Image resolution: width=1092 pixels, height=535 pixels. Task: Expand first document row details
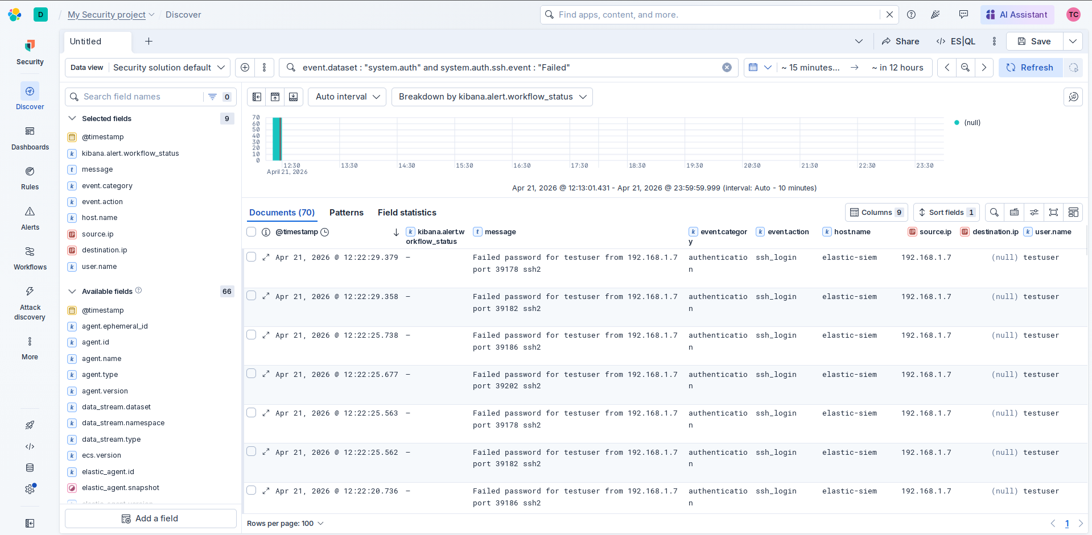tap(266, 258)
